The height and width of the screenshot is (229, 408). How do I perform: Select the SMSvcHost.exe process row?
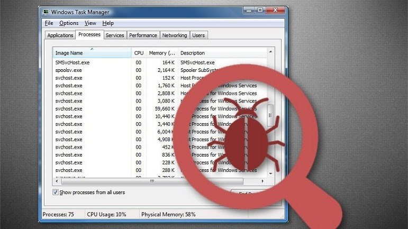pyautogui.click(x=160, y=62)
